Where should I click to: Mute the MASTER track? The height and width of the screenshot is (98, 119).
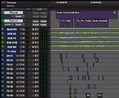tap(24, 30)
